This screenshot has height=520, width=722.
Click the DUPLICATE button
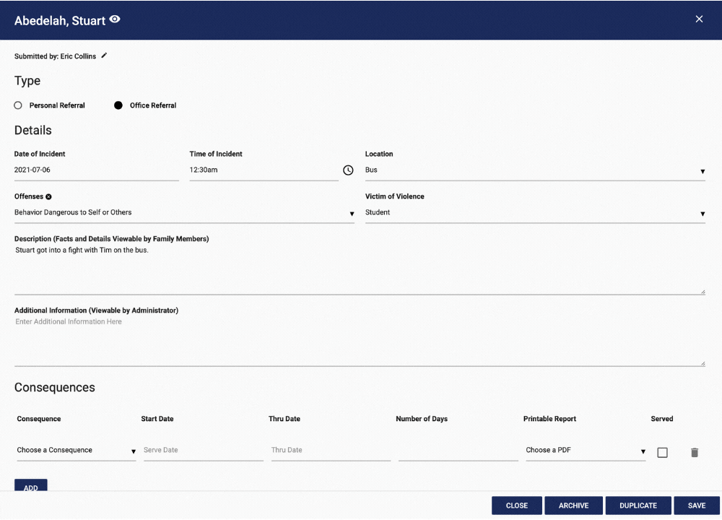[638, 506]
